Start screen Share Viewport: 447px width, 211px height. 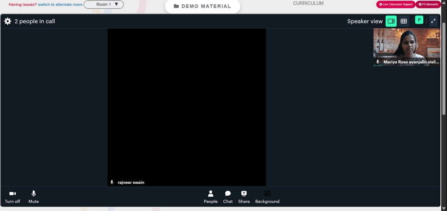point(244,197)
